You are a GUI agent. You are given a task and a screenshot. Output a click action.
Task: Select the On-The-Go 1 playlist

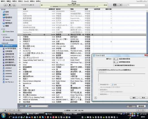(8, 82)
